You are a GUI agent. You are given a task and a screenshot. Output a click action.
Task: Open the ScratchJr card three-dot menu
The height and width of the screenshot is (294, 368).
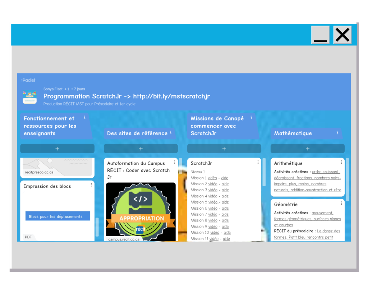[258, 162]
